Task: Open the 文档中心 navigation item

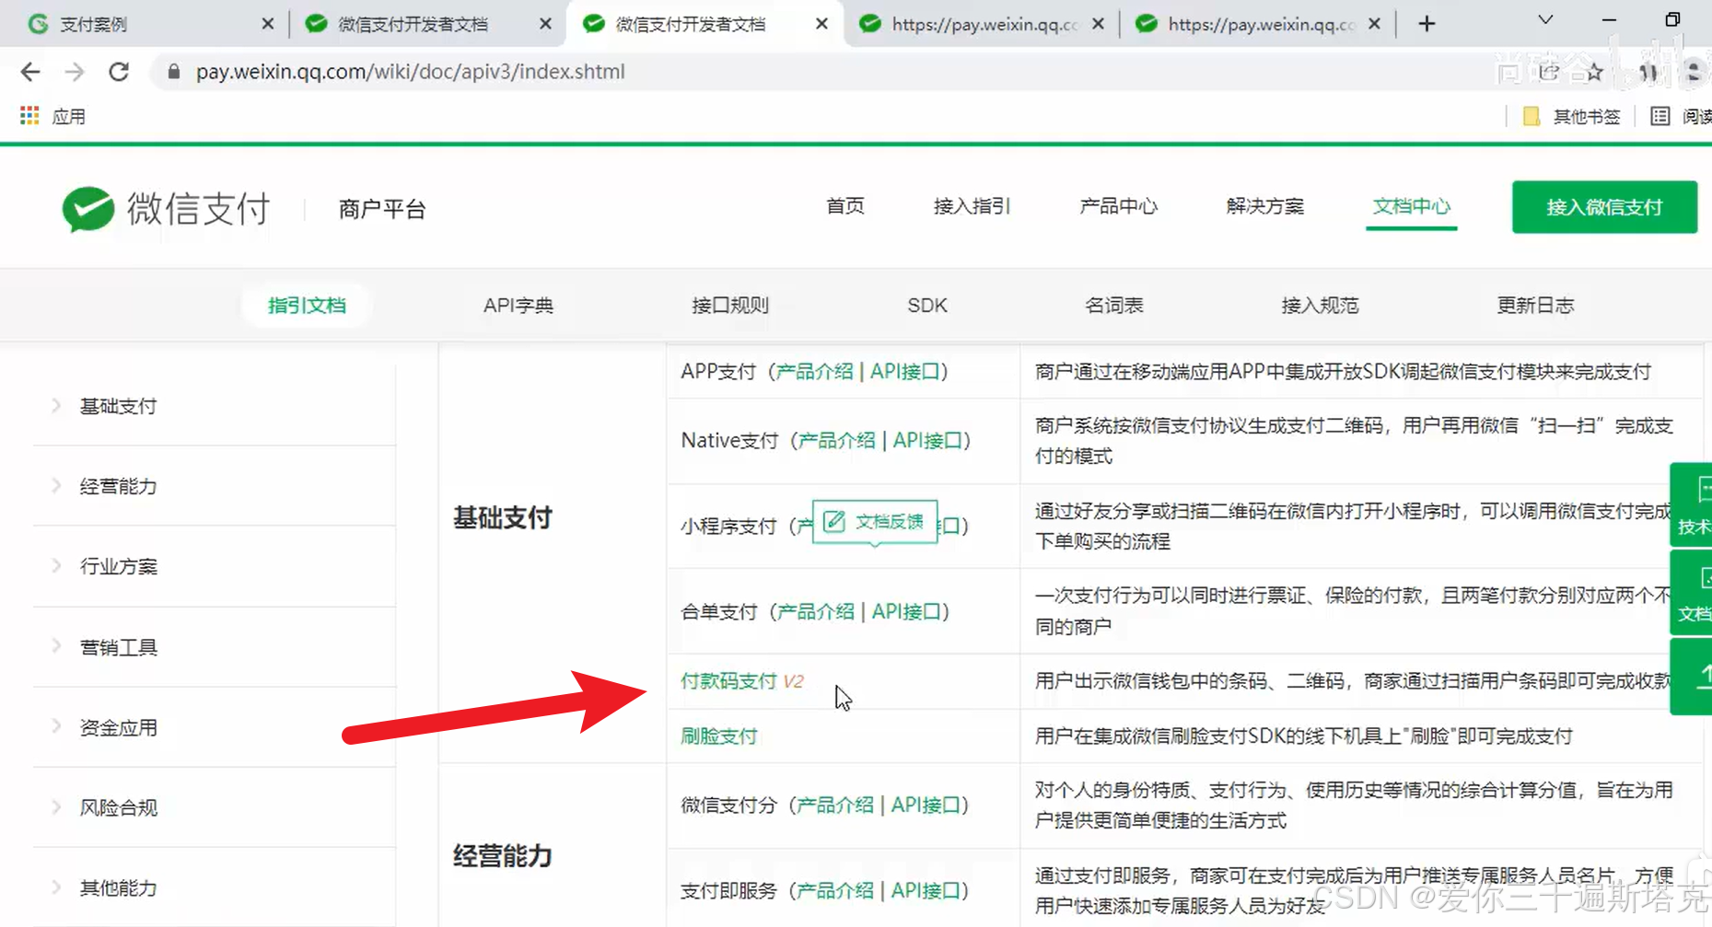Action: [x=1411, y=206]
